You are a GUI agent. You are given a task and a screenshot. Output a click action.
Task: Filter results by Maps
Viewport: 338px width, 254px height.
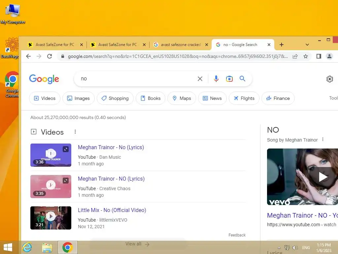coord(182,98)
